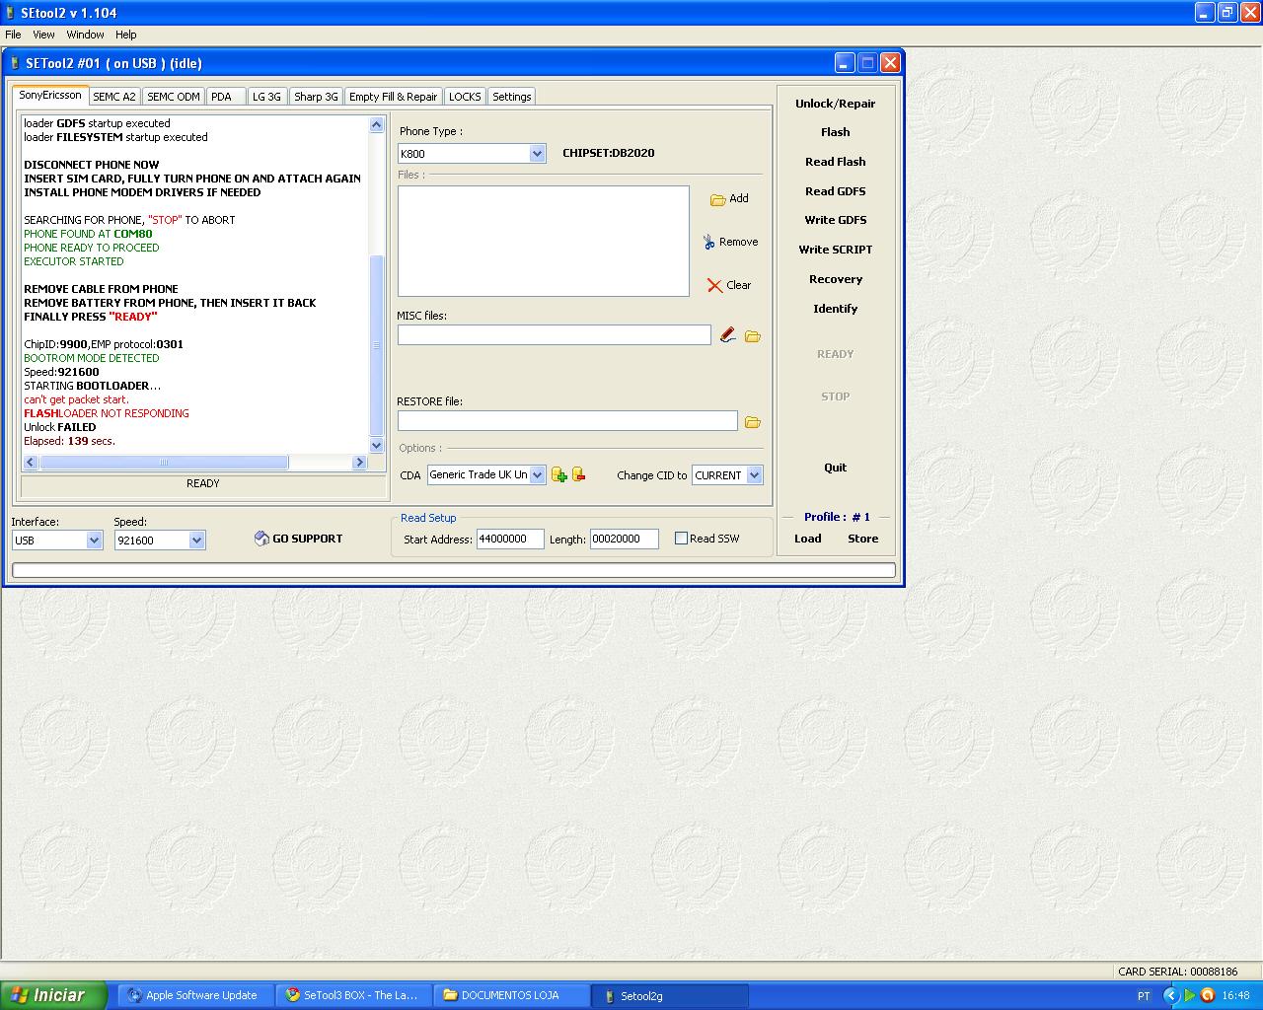Viewport: 1263px width, 1010px height.
Task: Click the green play tray icon
Action: [x=1190, y=995]
